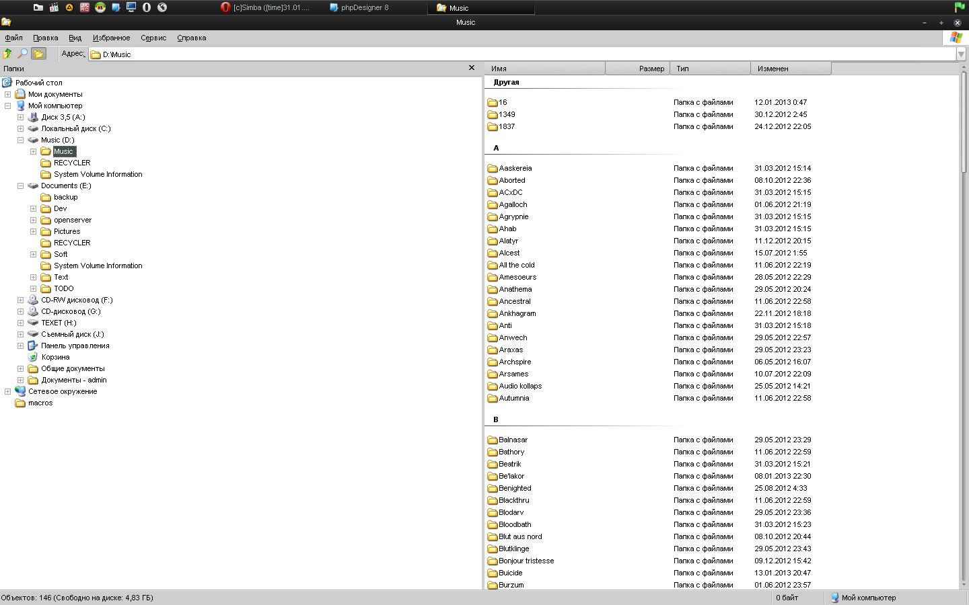This screenshot has width=969, height=605.
Task: Click the Панель управления icon in tree
Action: (x=33, y=346)
